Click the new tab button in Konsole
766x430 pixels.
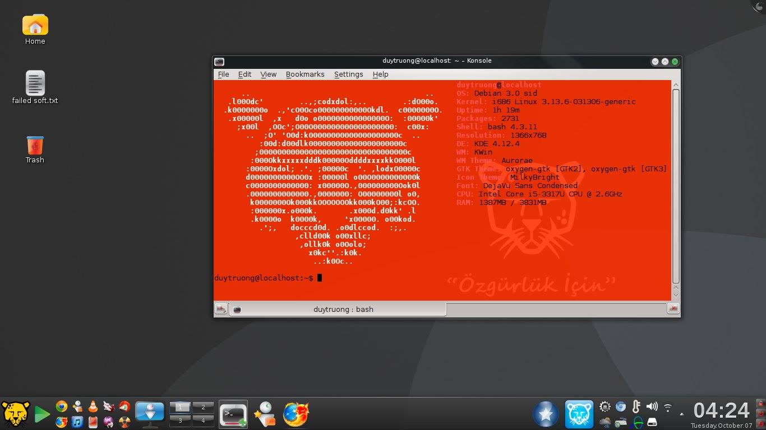tap(222, 309)
